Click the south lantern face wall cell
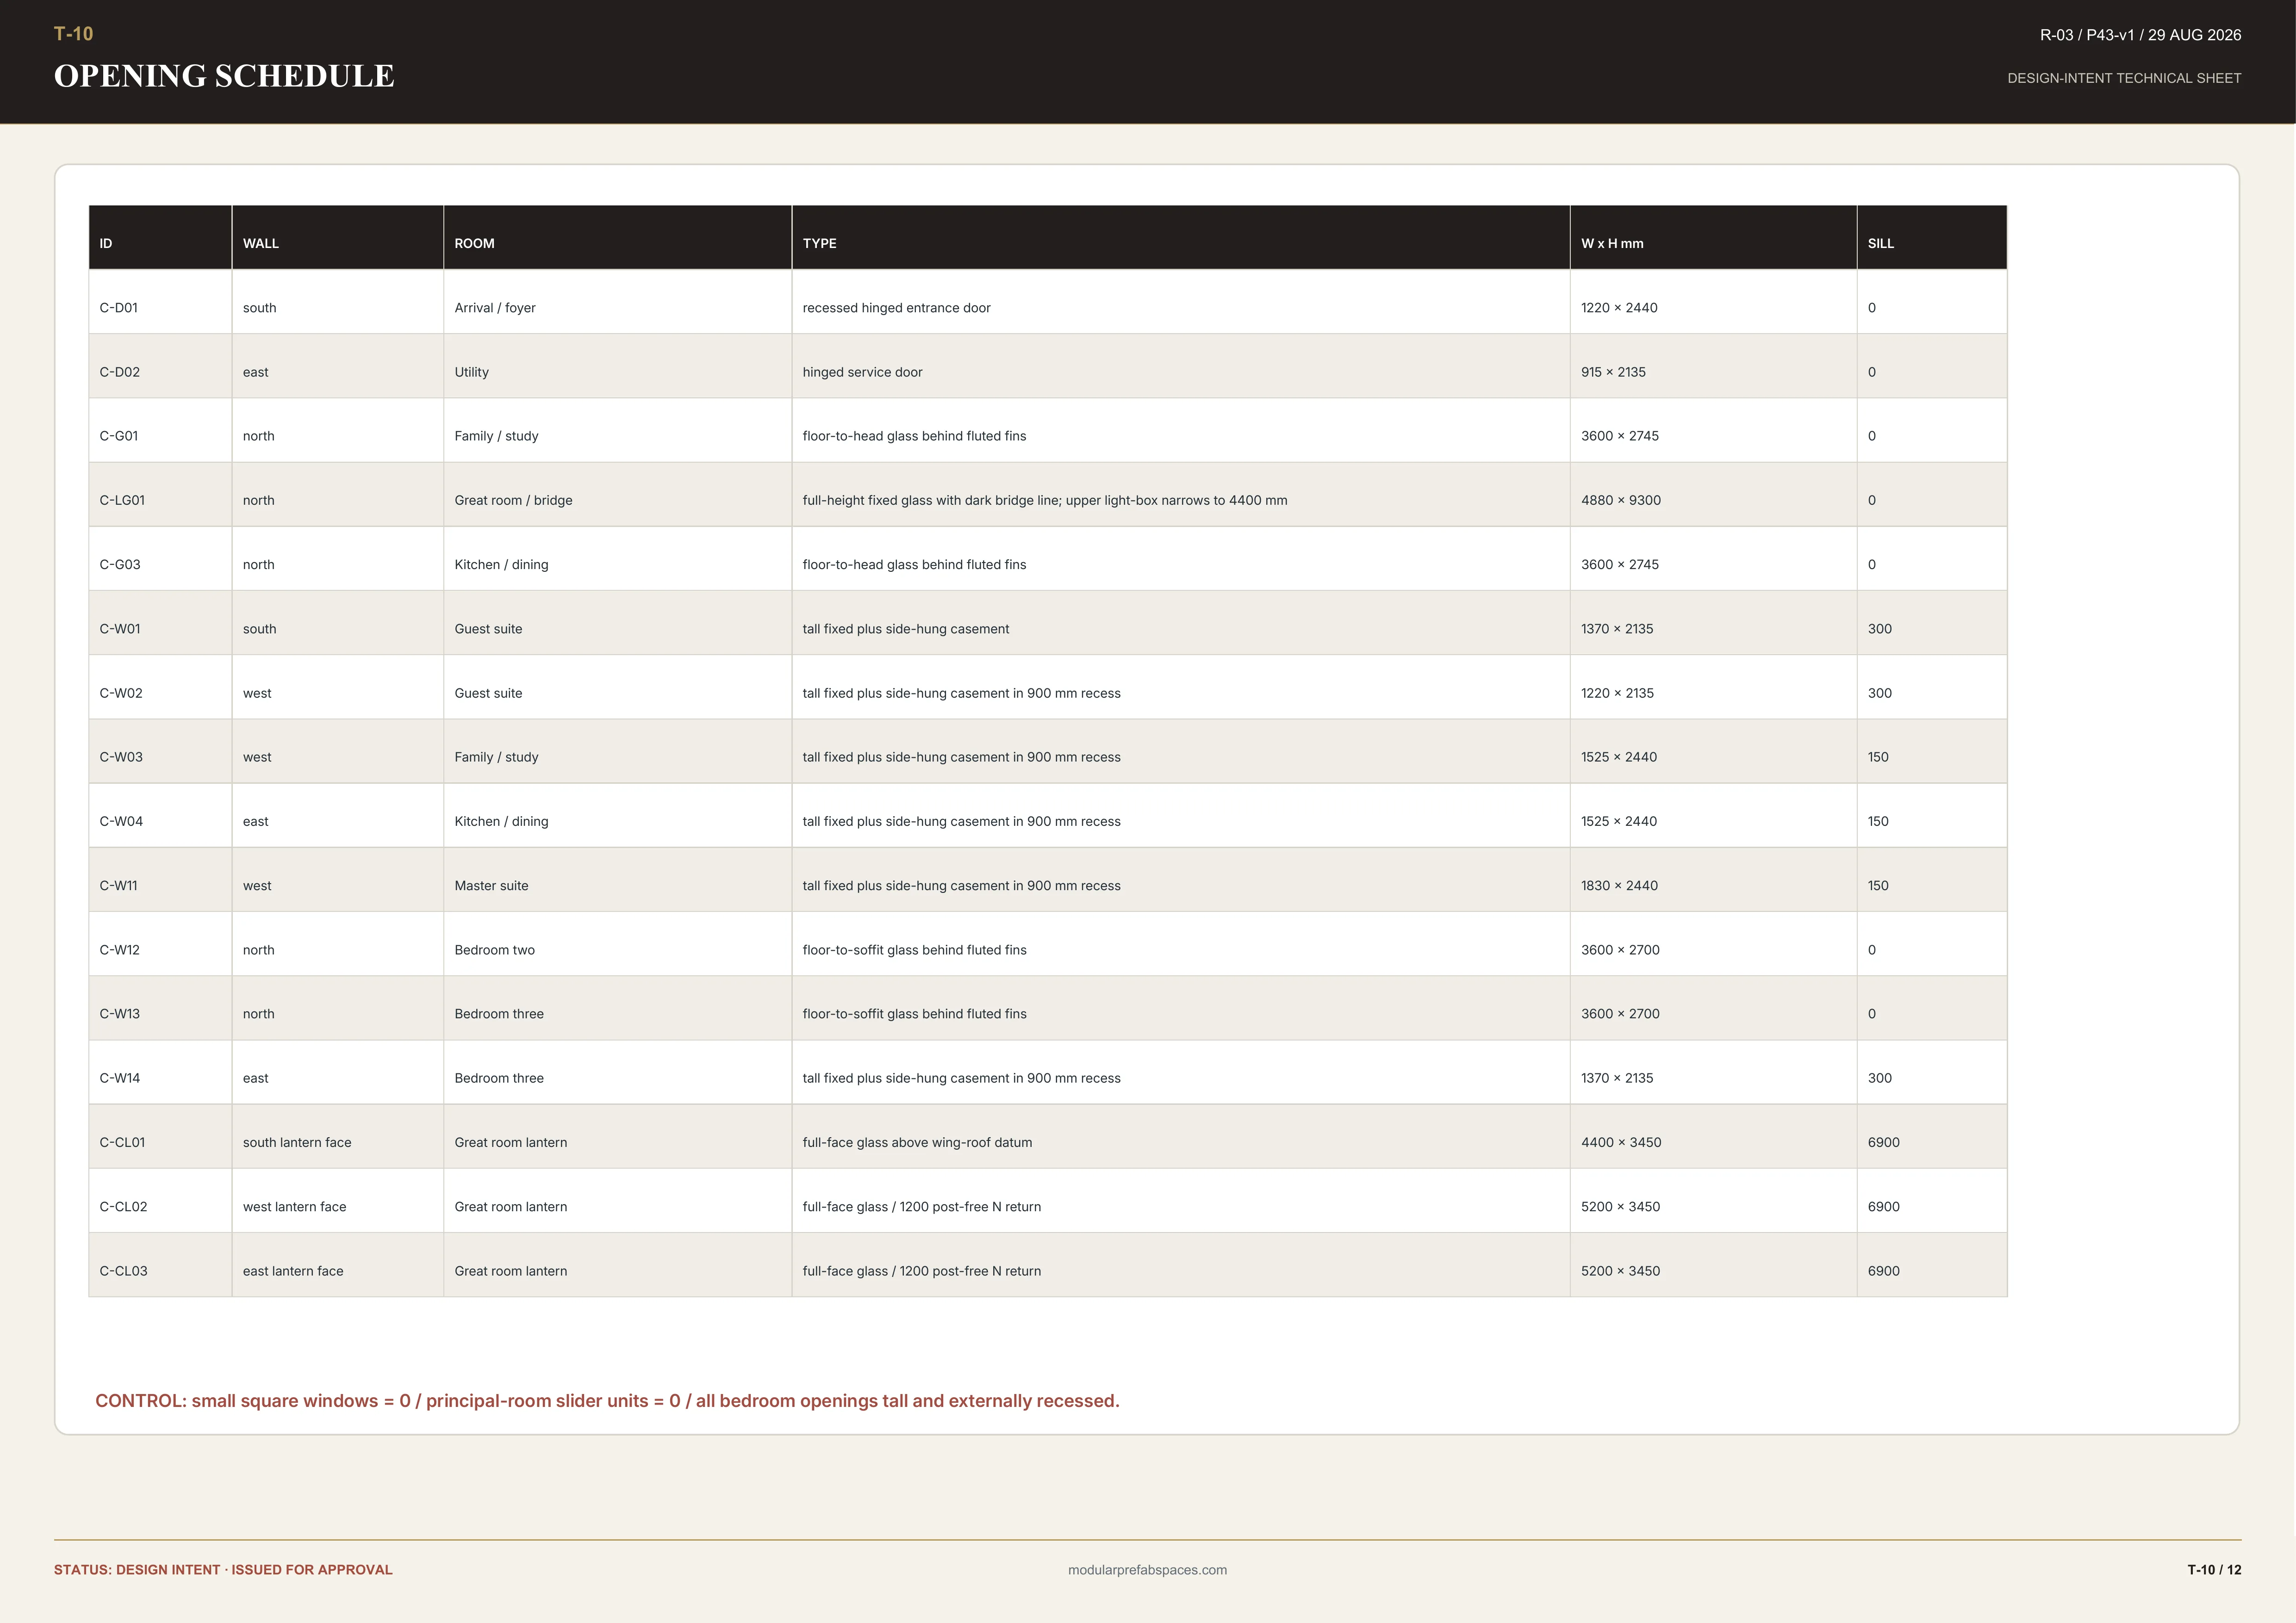This screenshot has height=1623, width=2296. point(338,1136)
